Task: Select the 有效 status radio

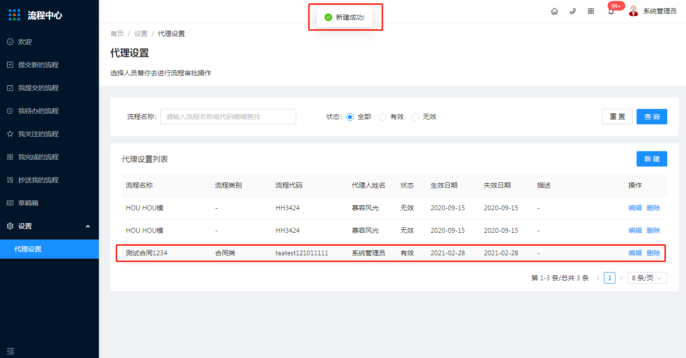Action: 383,117
